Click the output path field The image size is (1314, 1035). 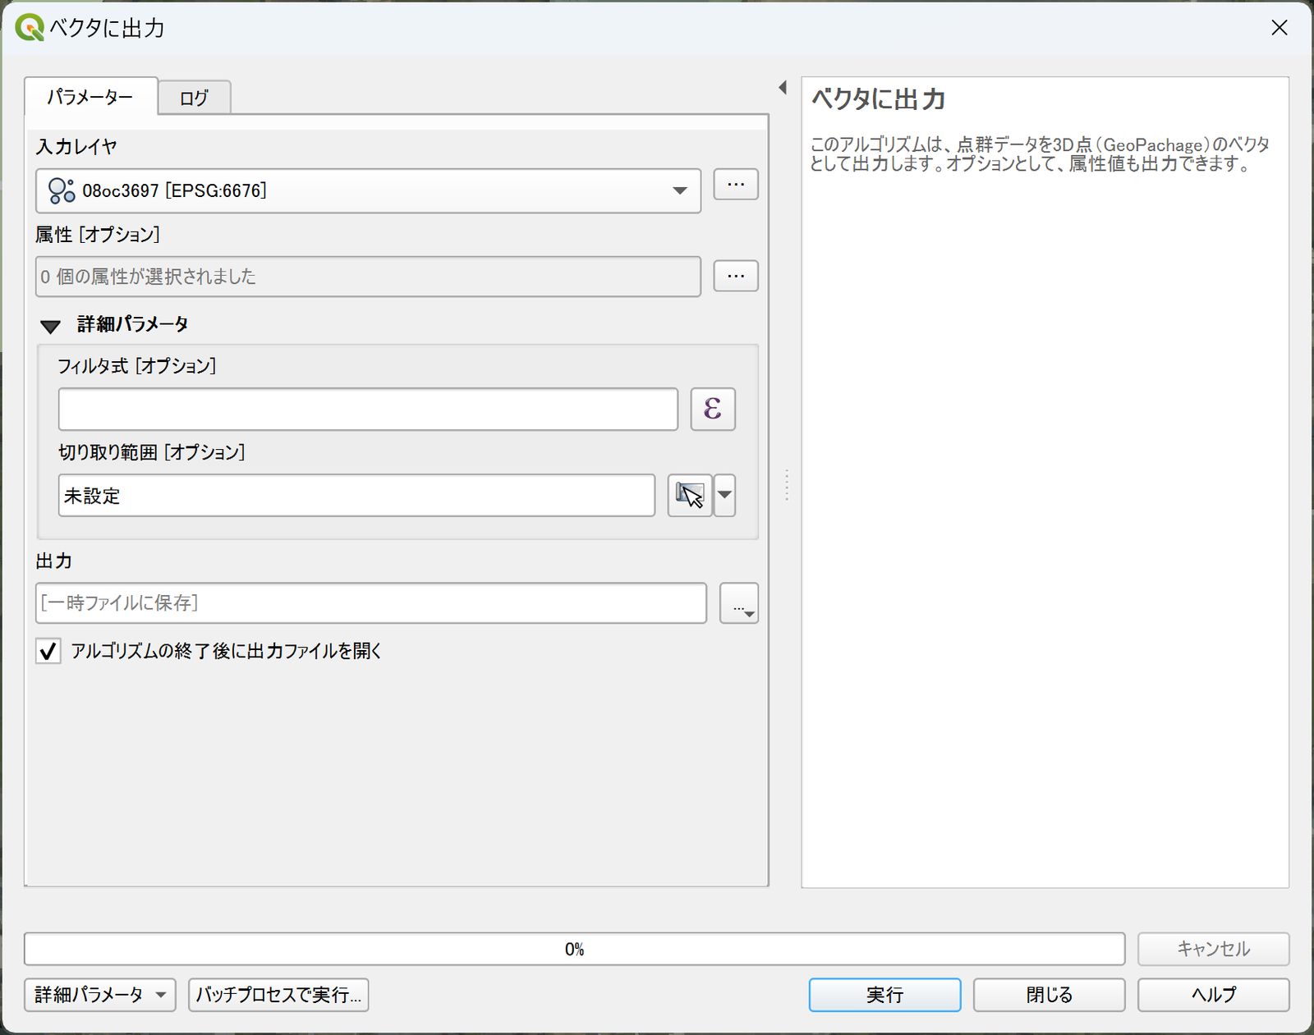pos(371,603)
